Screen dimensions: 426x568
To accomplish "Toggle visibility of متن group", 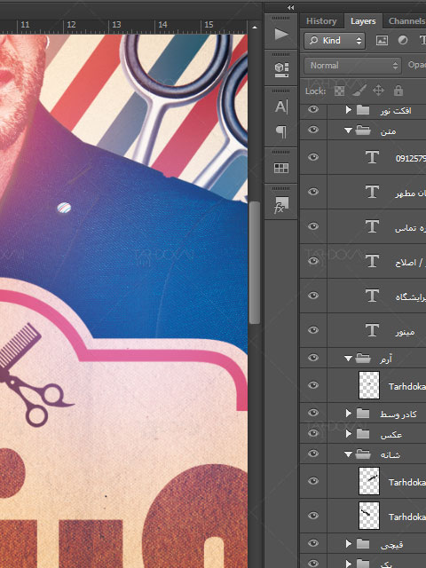I will tap(313, 130).
